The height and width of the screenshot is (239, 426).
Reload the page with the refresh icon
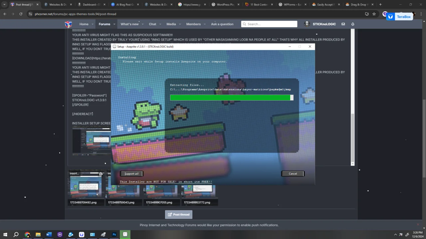coord(21,14)
